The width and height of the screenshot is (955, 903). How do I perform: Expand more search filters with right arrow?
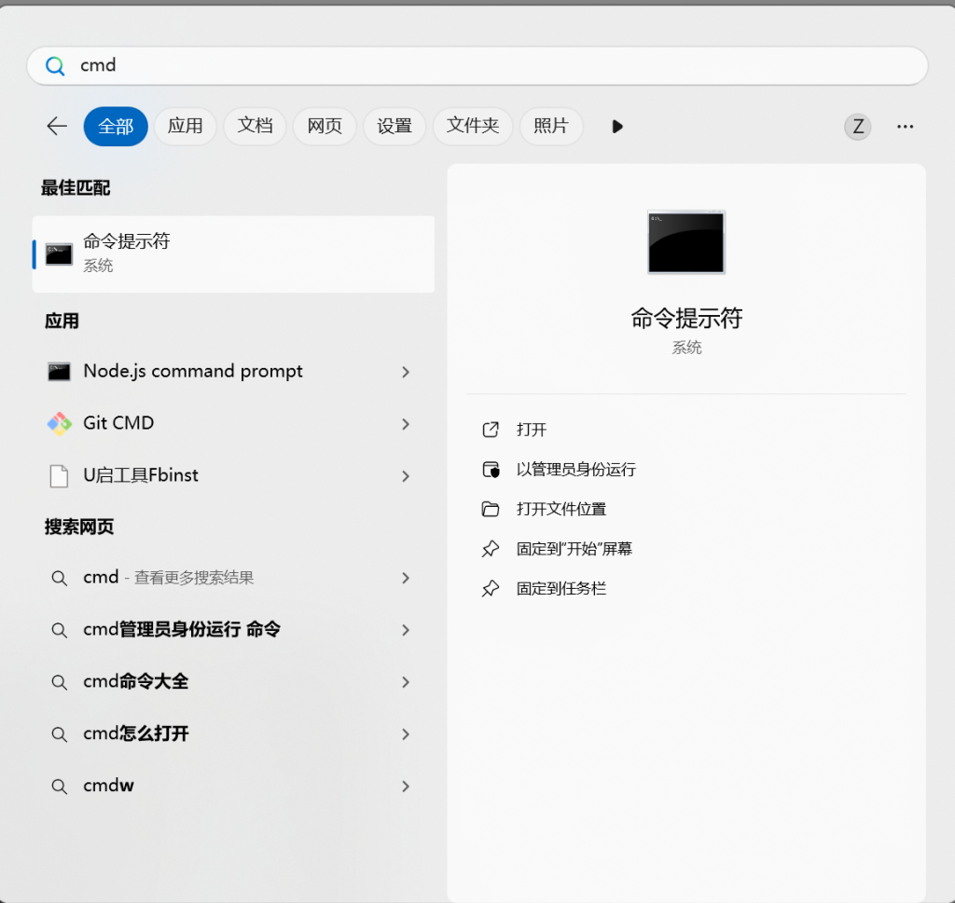pos(617,127)
